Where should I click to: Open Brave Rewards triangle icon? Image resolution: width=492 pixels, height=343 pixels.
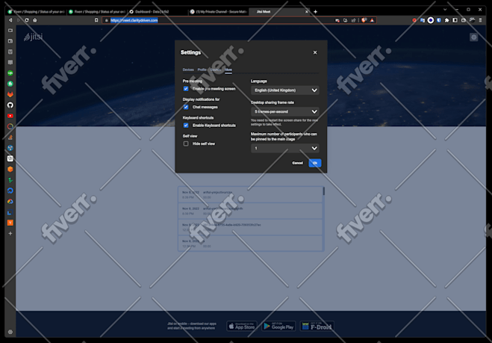[x=372, y=20]
